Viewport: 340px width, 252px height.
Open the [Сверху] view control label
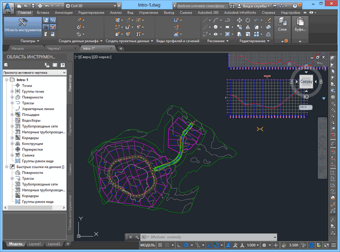[x=87, y=56]
